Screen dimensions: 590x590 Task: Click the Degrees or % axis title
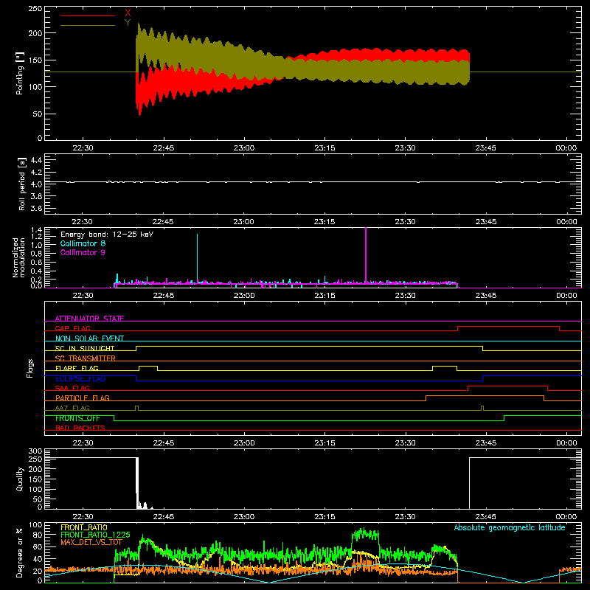coord(20,553)
